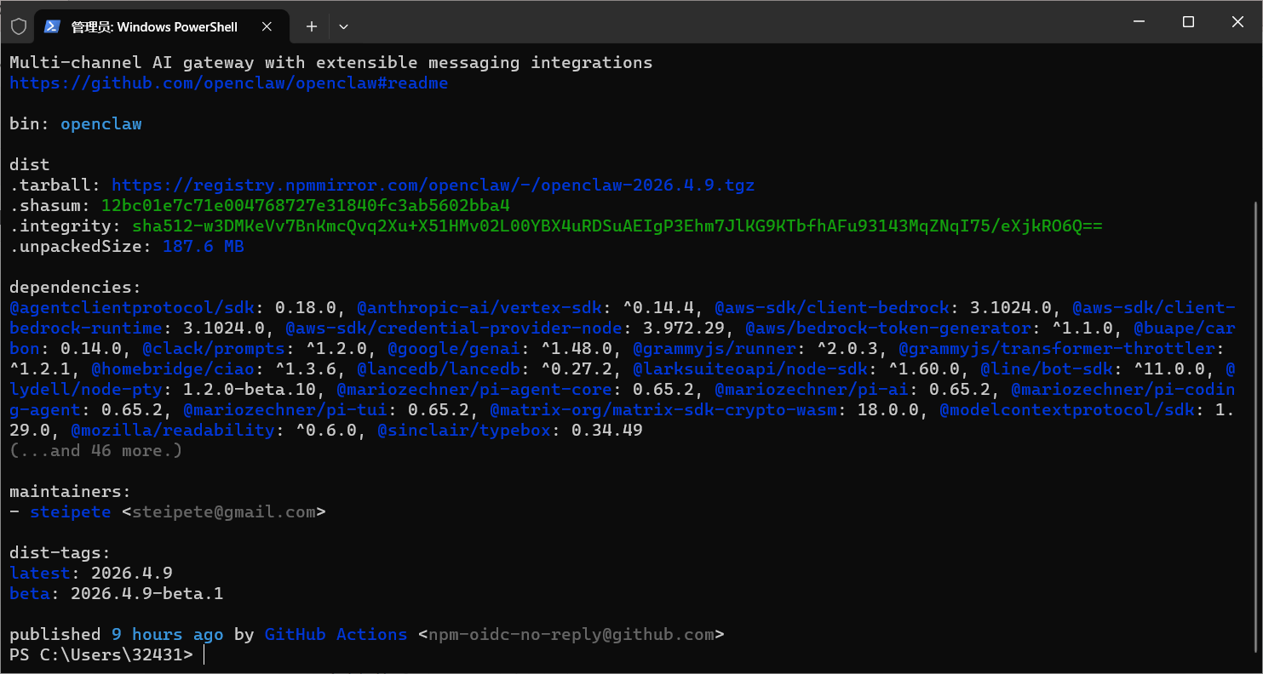1263x674 pixels.
Task: Select the 管理员: Windows PowerShell tab
Action: click(153, 26)
